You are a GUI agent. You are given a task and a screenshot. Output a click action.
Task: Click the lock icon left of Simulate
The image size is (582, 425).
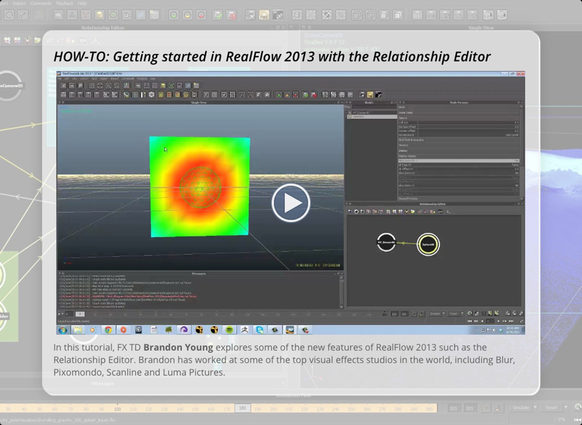click(499, 408)
